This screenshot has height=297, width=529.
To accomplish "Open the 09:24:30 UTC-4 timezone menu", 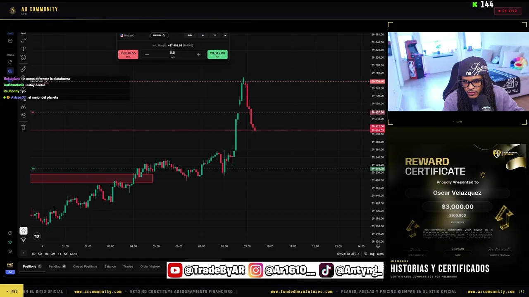I will (x=348, y=254).
